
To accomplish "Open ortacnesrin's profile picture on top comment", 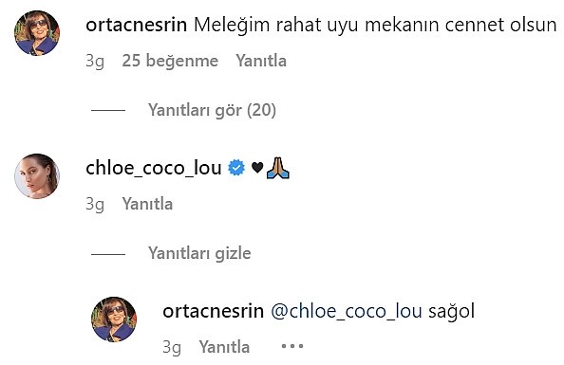I will 37,33.
